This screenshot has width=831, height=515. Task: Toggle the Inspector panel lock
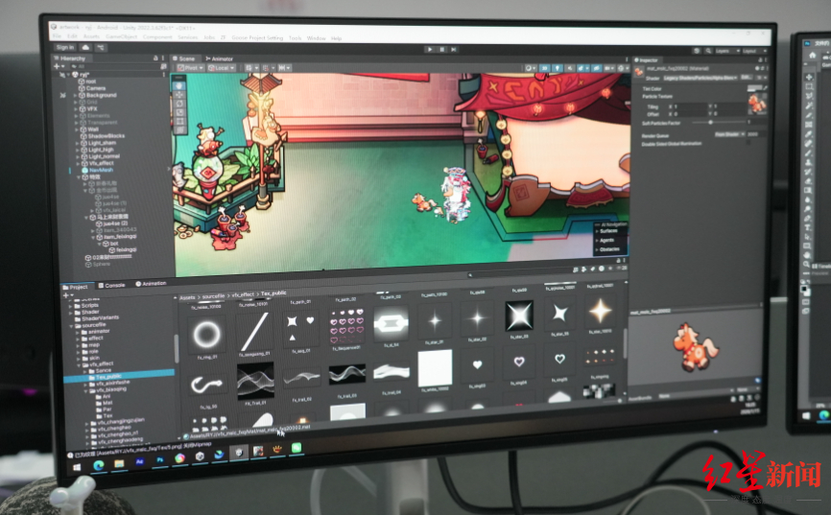click(760, 60)
